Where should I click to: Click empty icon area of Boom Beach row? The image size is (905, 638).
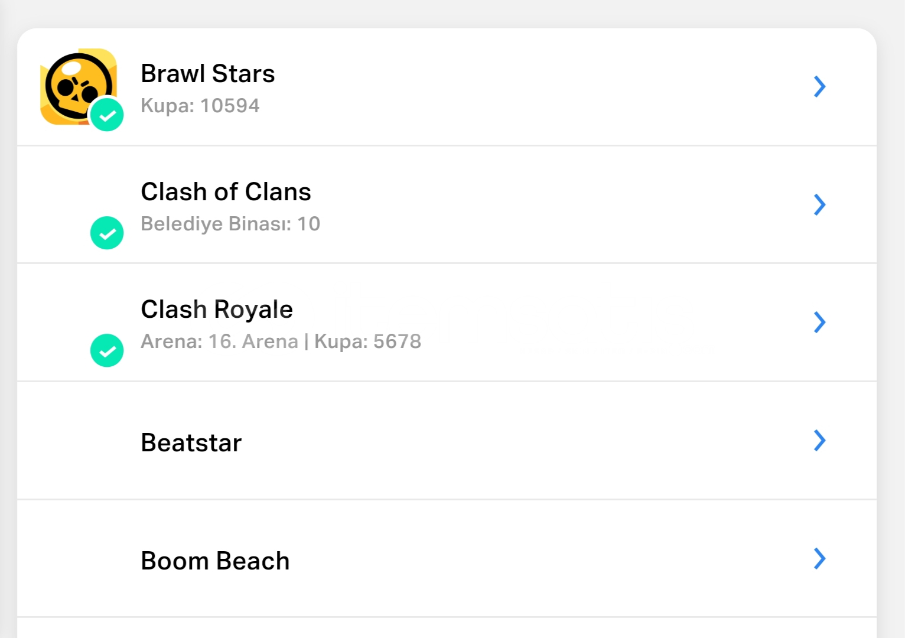(79, 559)
